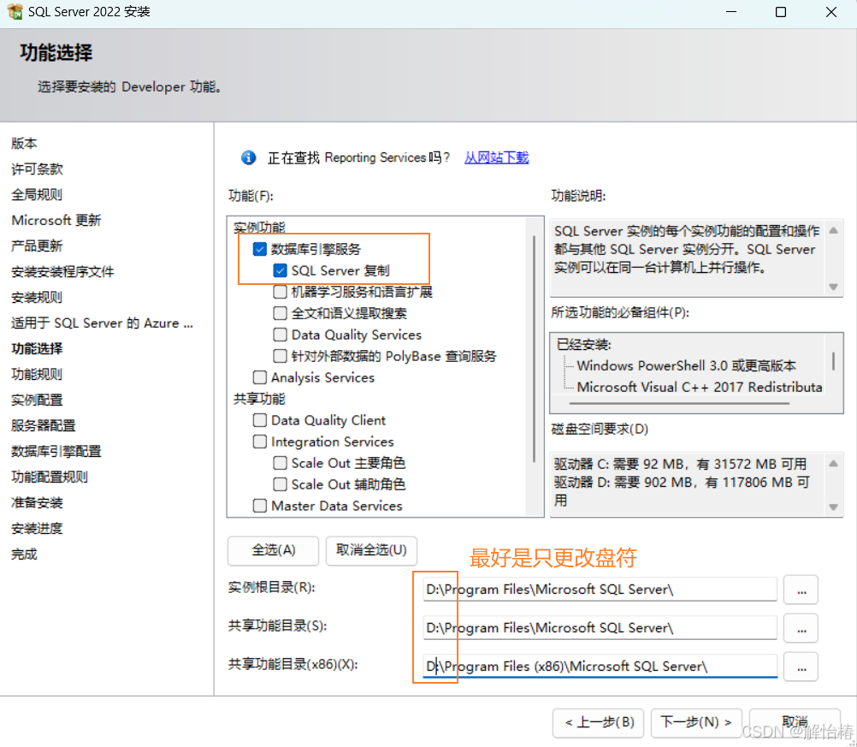Screen dimensions: 857x747
Task: Select 准备安装 step in the sidebar
Action: (37, 503)
